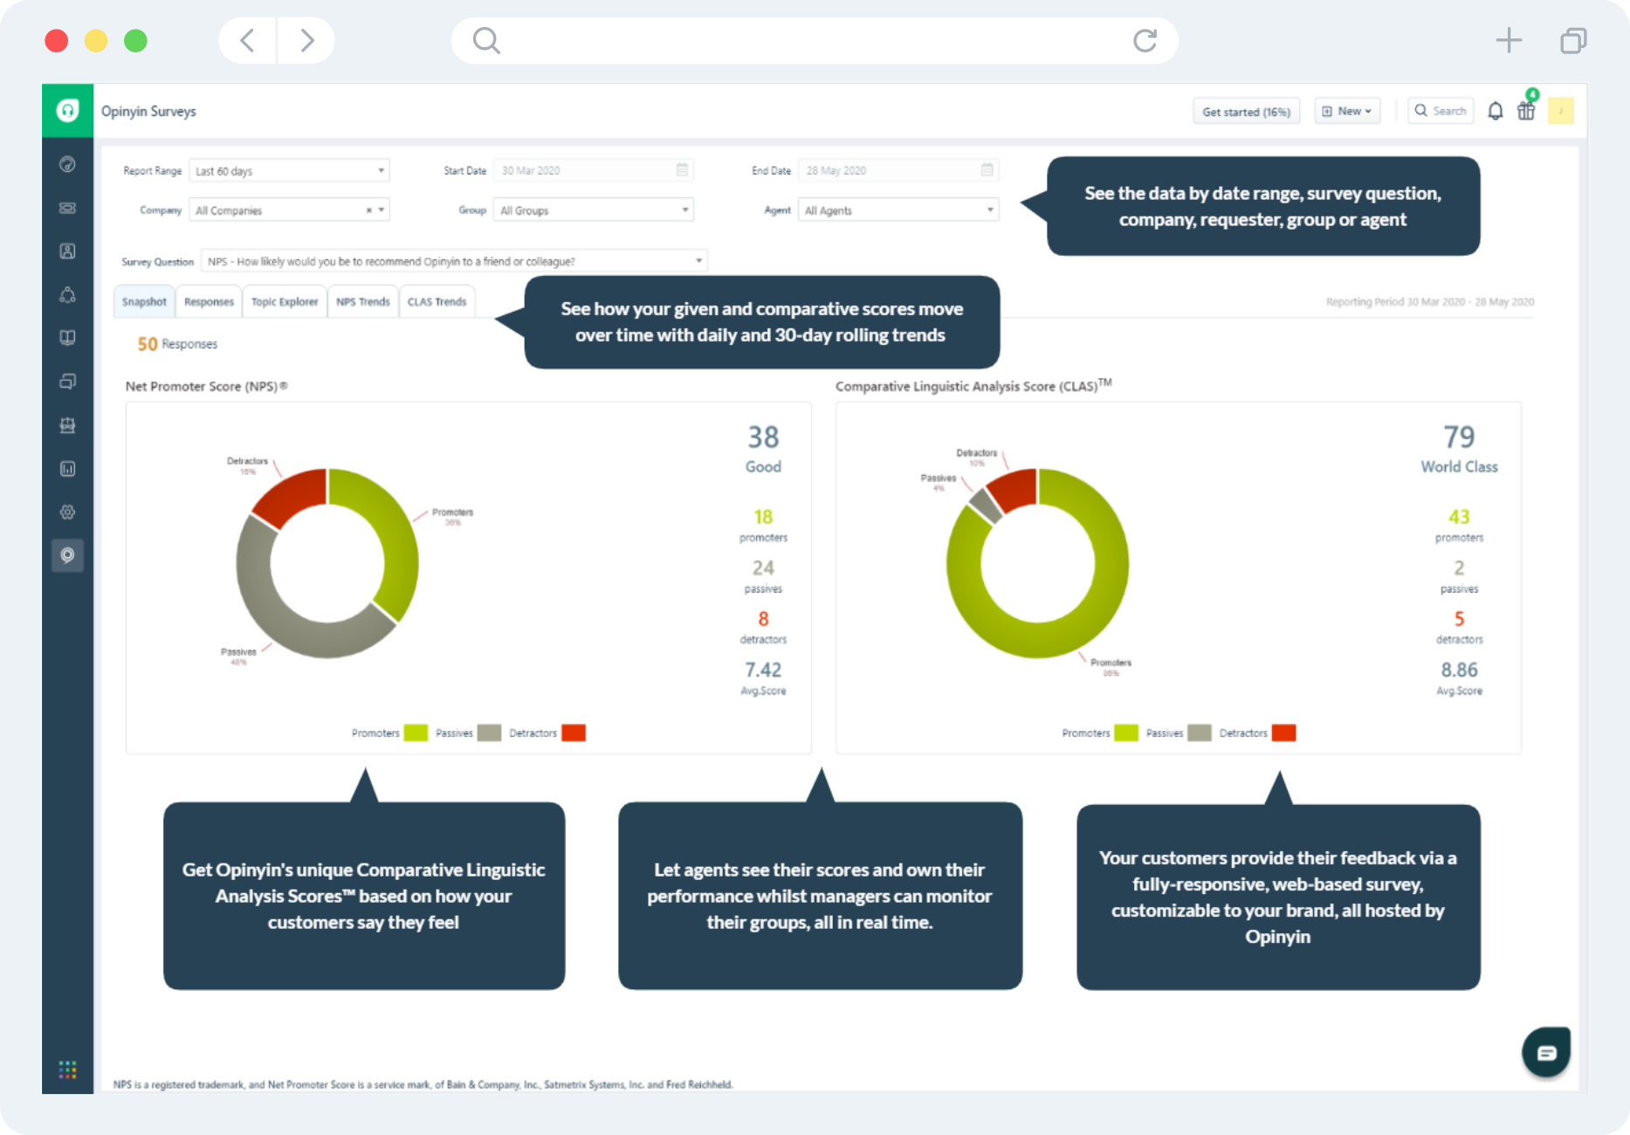Click the browser address bar
1630x1135 pixels.
(815, 40)
